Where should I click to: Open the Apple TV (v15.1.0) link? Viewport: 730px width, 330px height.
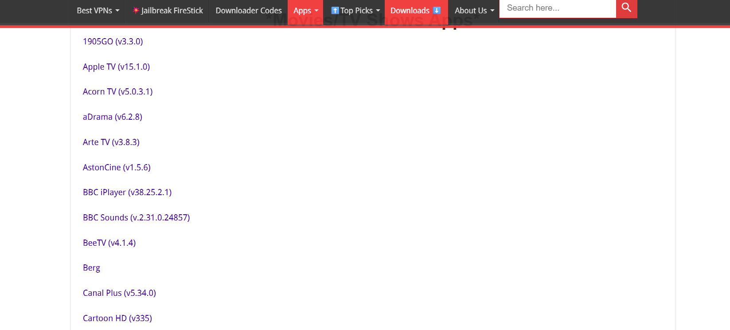coord(117,67)
